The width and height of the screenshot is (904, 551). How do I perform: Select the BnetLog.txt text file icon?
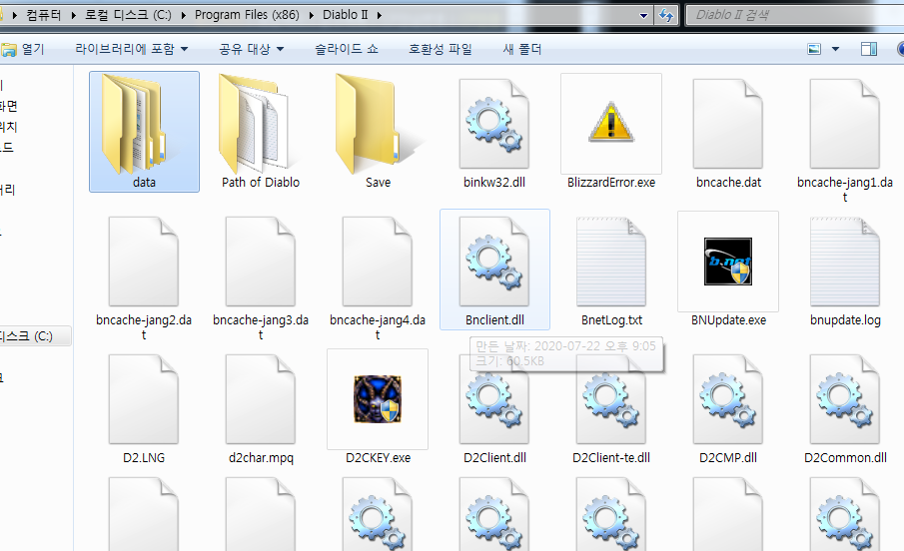click(611, 262)
